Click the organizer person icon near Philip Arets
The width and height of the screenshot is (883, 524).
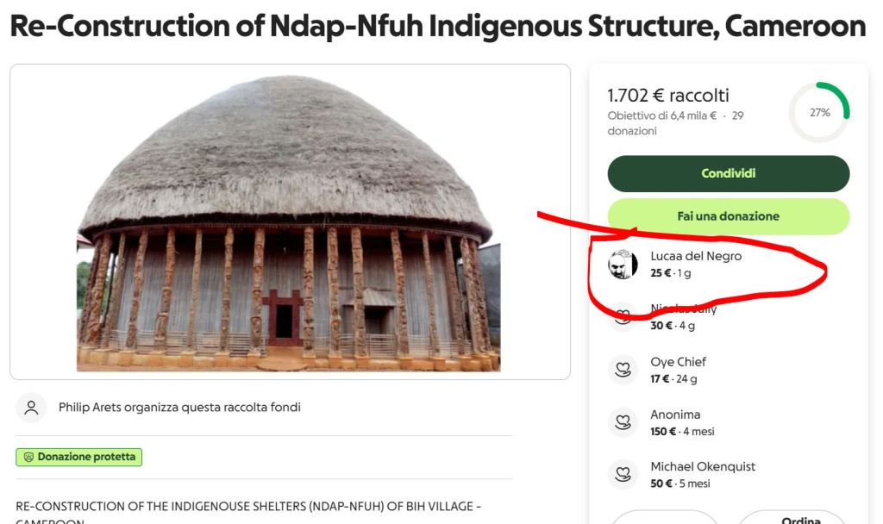[32, 408]
